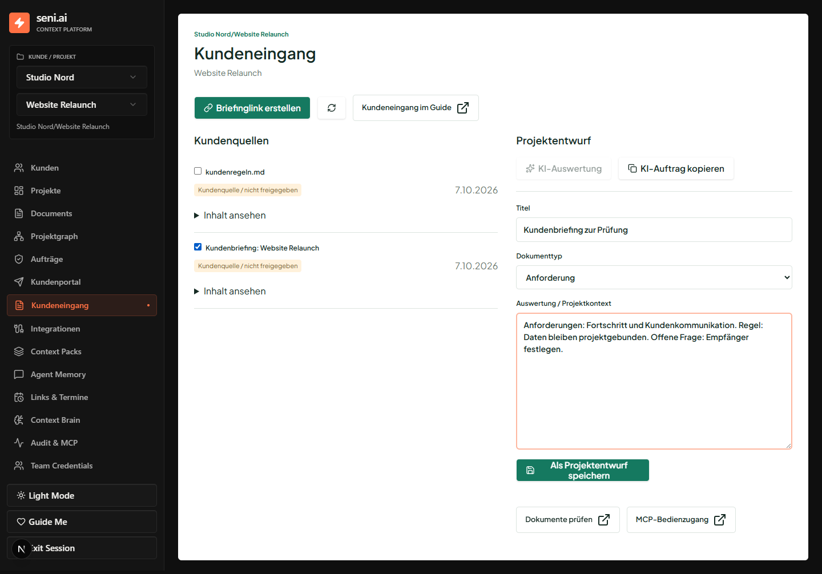This screenshot has width=822, height=574.
Task: Open the Website Relaunch project dropdown
Action: (82, 105)
